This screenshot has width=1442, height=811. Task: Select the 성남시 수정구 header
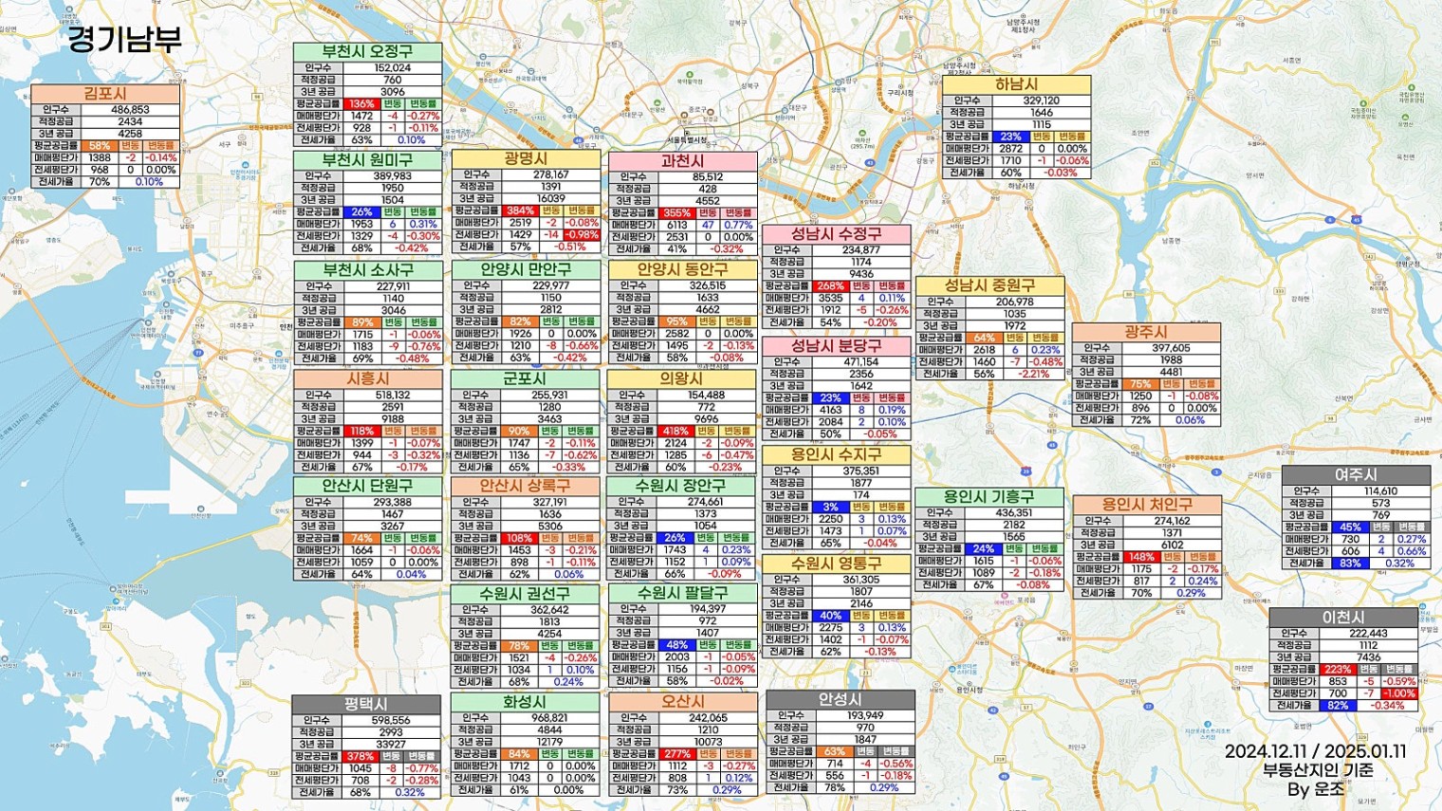837,234
